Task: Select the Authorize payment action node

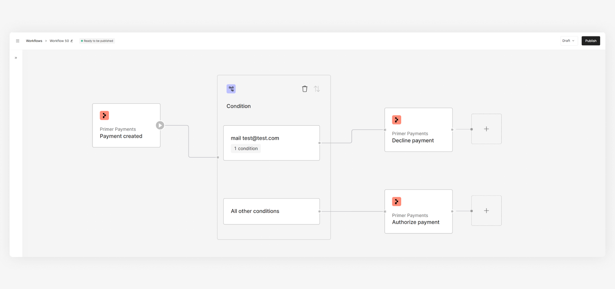Action: (x=418, y=211)
